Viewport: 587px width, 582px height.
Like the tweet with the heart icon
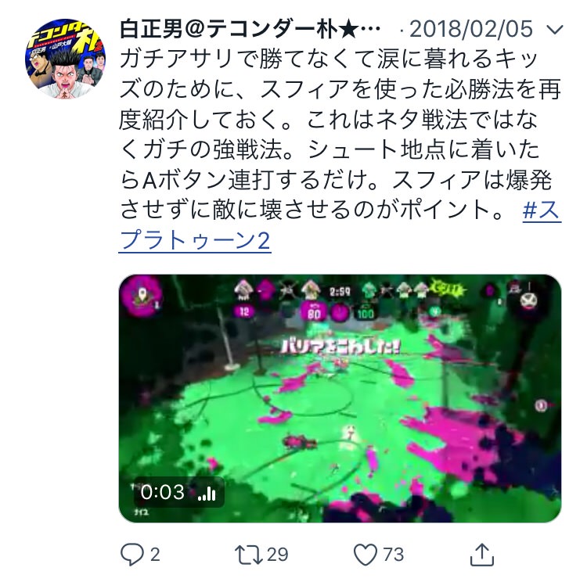click(x=366, y=555)
